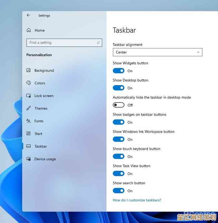Screen dimensions: 218x223
Task: Disable Show Task View button toggle
Action: pos(118,173)
